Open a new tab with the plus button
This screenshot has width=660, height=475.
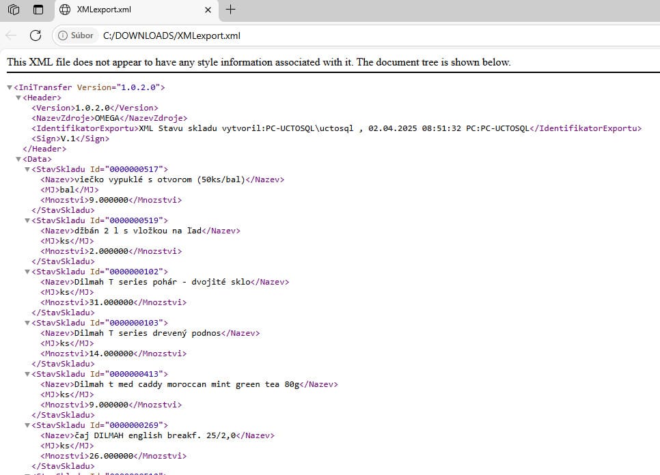click(231, 10)
